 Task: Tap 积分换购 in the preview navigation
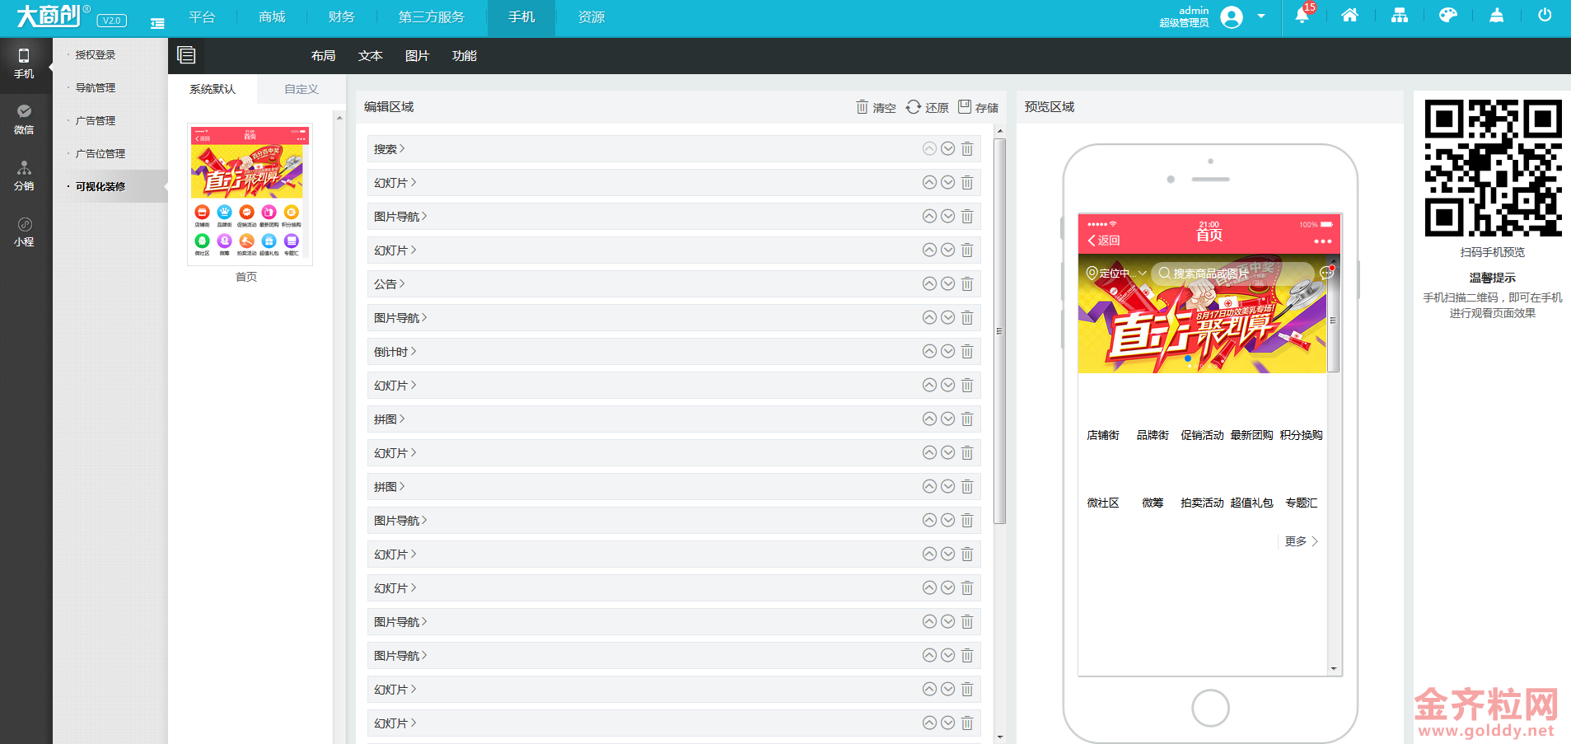[x=1302, y=435]
